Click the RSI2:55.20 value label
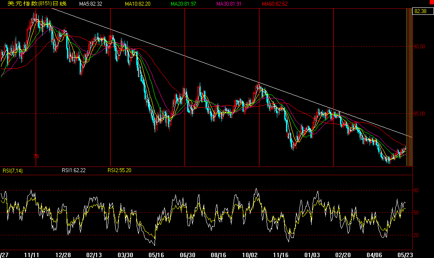This screenshot has height=258, width=434. (119, 170)
